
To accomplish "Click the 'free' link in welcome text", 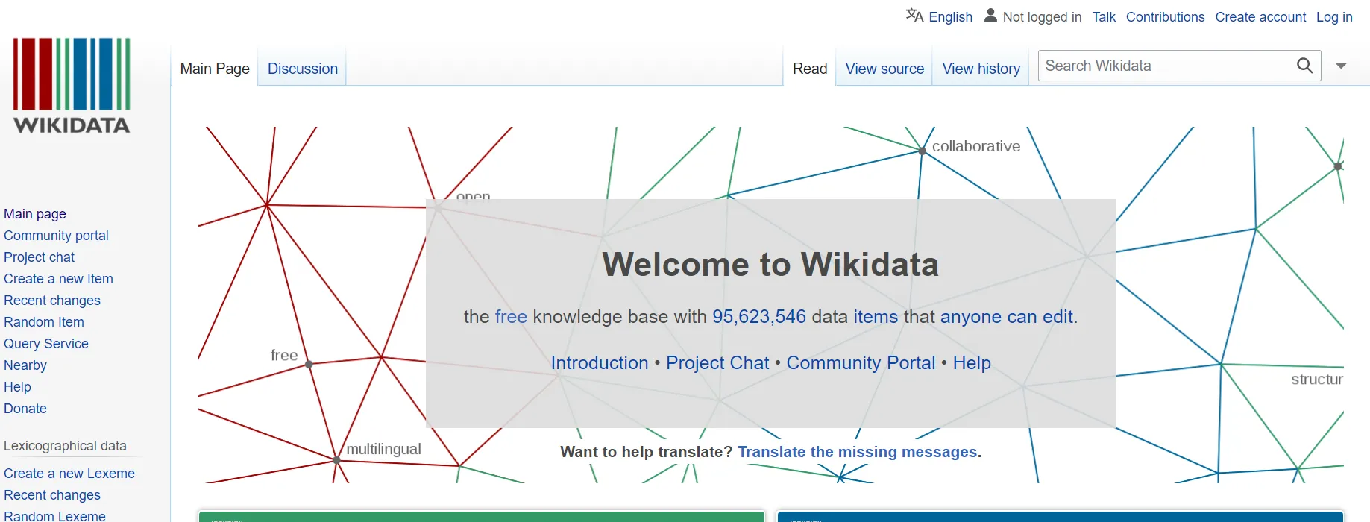I will [511, 317].
